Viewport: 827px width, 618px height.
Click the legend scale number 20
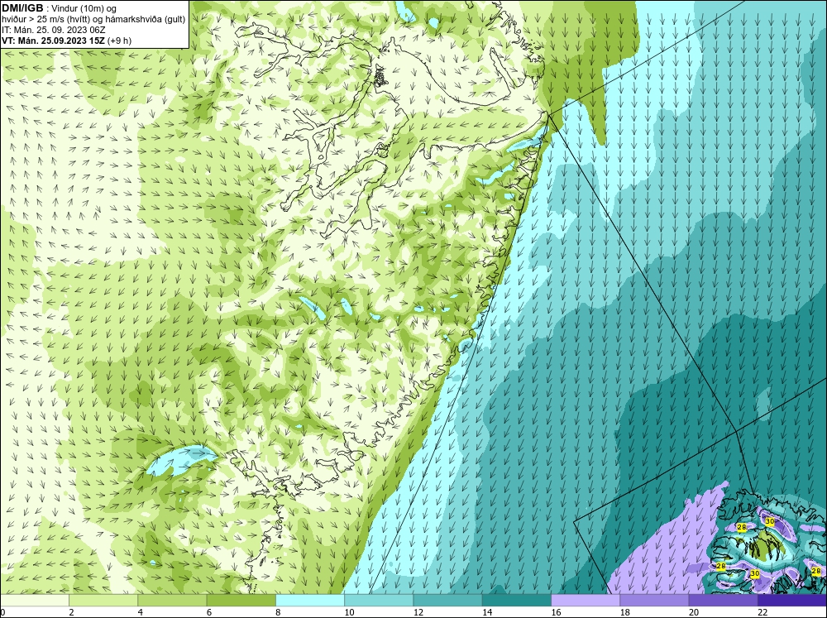point(694,612)
